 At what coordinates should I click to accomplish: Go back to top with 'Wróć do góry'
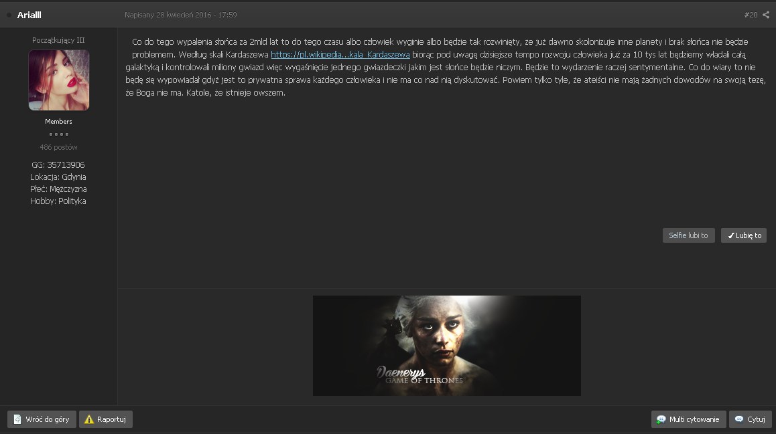pyautogui.click(x=42, y=419)
